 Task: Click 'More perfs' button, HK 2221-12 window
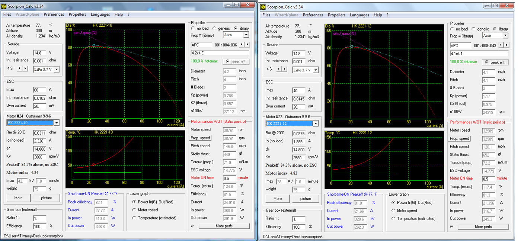483,226
